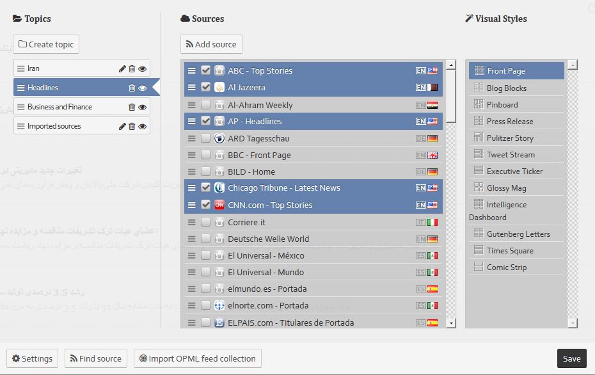Click the Comic Strip layout icon
This screenshot has width=595, height=375.
[x=479, y=266]
